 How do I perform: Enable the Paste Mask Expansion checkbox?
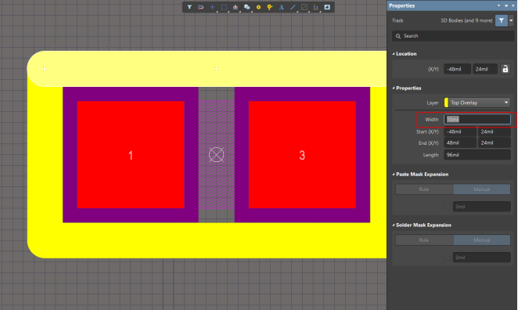(x=448, y=207)
